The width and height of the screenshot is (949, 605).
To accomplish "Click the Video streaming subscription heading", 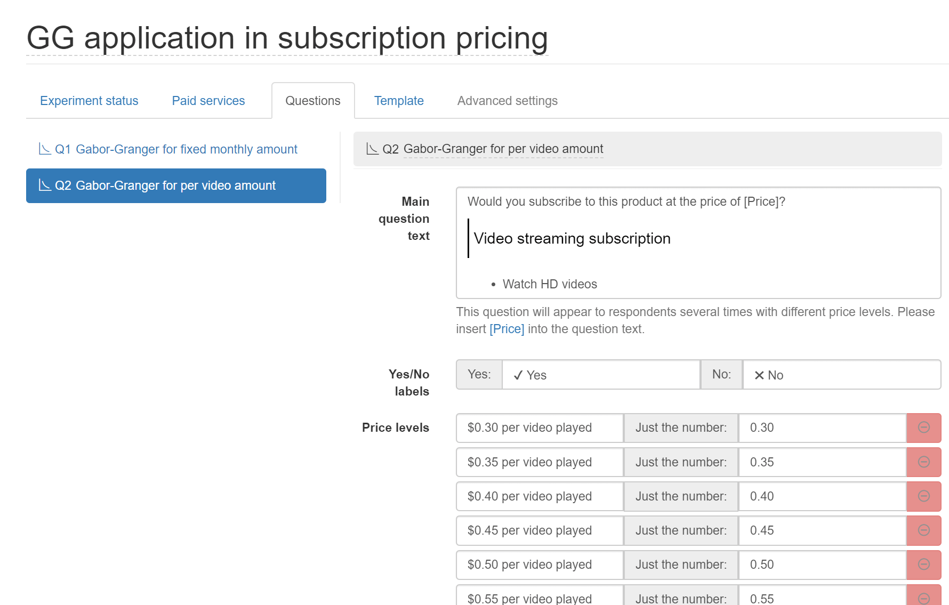I will [572, 238].
